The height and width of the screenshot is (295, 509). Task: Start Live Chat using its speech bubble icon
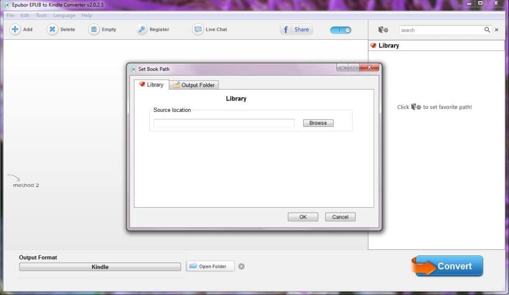198,29
